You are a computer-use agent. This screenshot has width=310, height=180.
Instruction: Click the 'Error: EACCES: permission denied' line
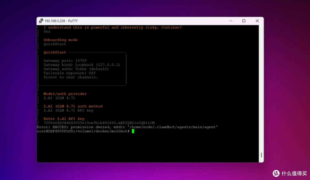click(127, 127)
